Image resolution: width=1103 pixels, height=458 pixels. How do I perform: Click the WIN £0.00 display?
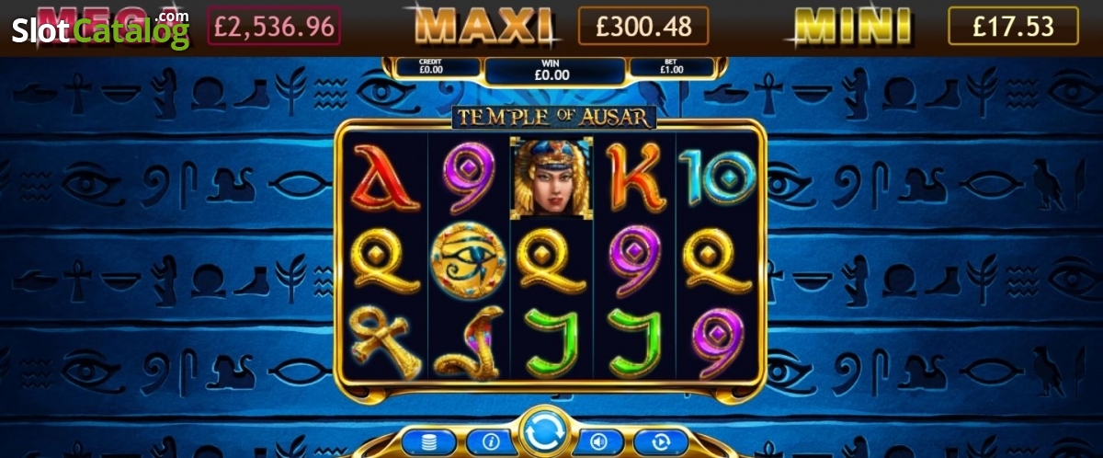551,71
